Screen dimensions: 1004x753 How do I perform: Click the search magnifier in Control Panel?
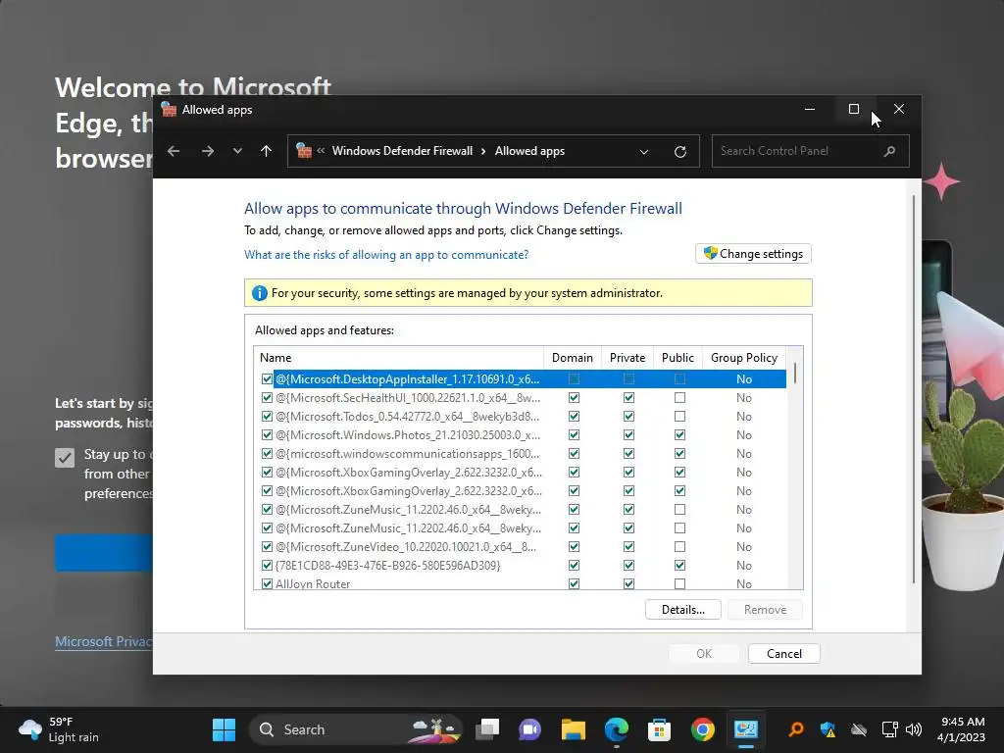[889, 151]
